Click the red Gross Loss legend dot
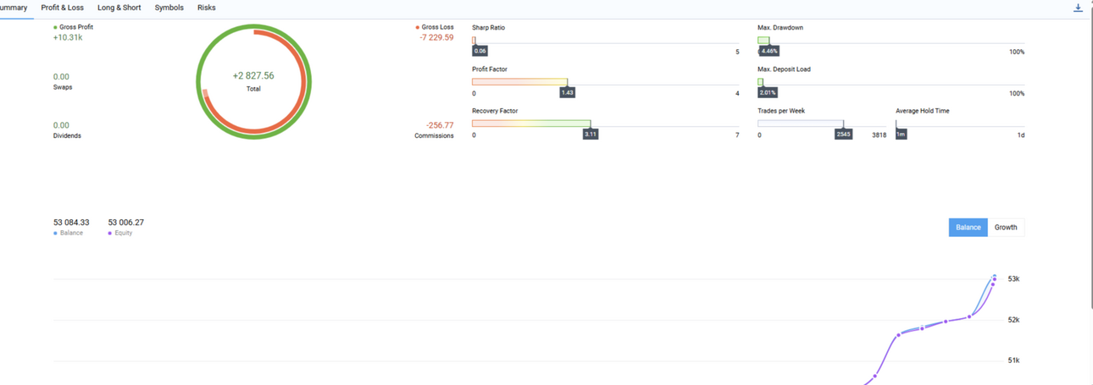This screenshot has height=385, width=1093. 418,28
